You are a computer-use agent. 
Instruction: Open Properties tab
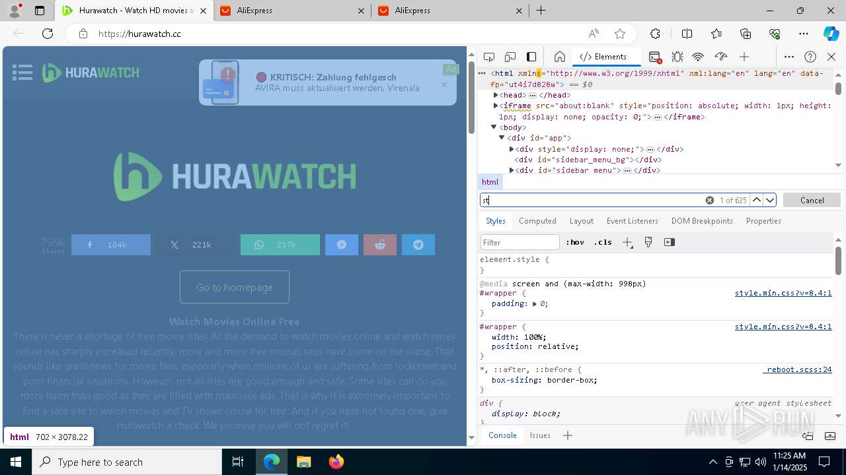coord(763,221)
